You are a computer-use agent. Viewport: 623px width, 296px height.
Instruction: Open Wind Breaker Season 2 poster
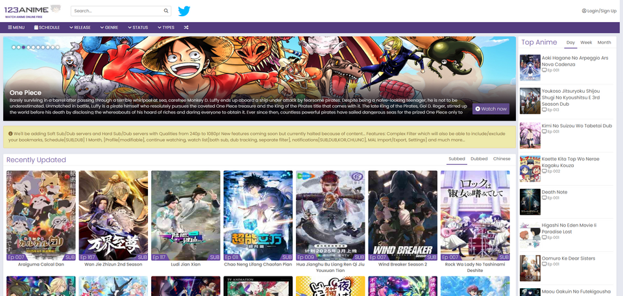pyautogui.click(x=402, y=216)
